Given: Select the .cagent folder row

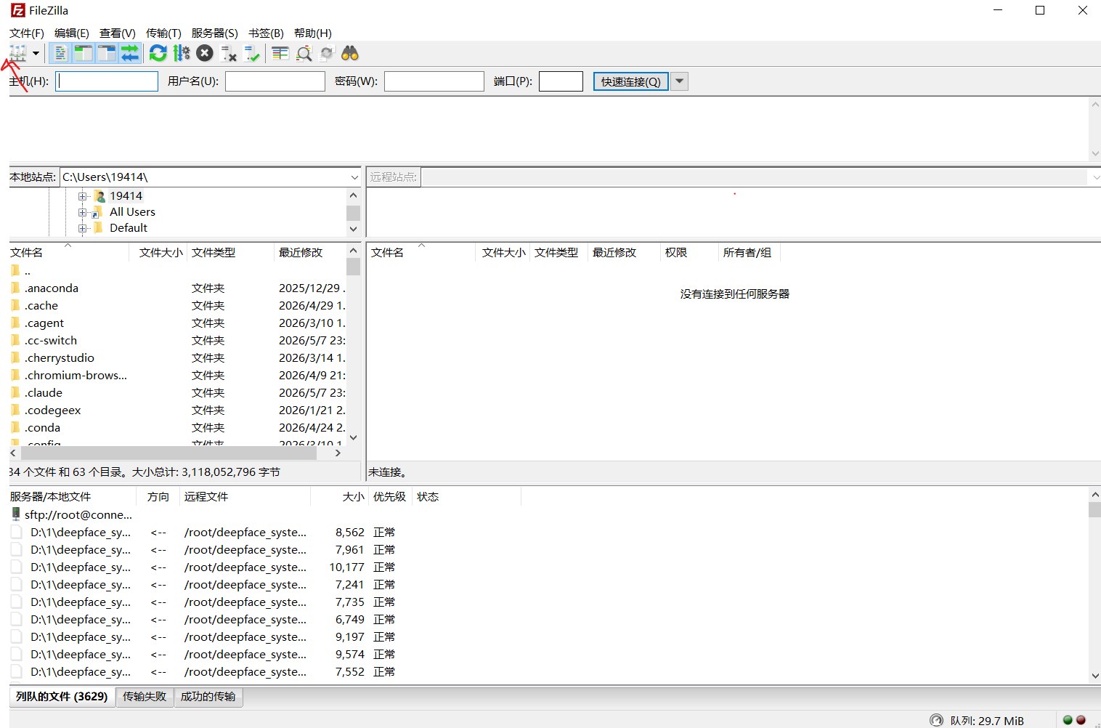Looking at the screenshot, I should [178, 323].
